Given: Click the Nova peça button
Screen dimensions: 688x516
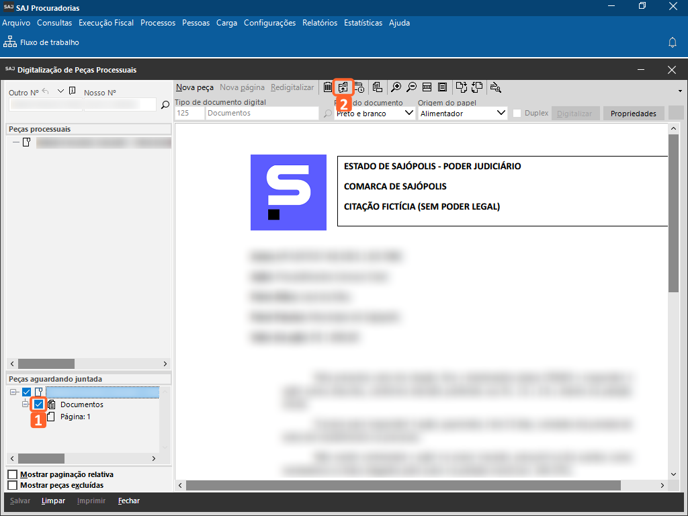Looking at the screenshot, I should click(x=195, y=87).
